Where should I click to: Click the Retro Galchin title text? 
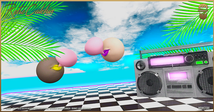[29, 10]
